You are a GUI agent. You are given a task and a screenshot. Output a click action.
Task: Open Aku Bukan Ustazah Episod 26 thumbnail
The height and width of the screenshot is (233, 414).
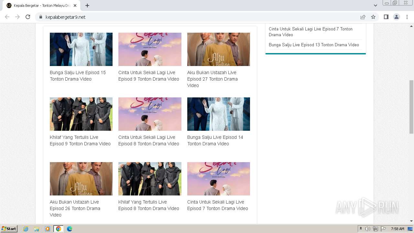(x=81, y=179)
